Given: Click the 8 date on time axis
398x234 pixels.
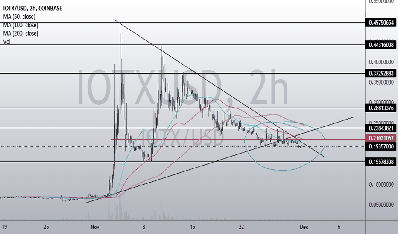Looking at the screenshot, I should click(x=143, y=227).
